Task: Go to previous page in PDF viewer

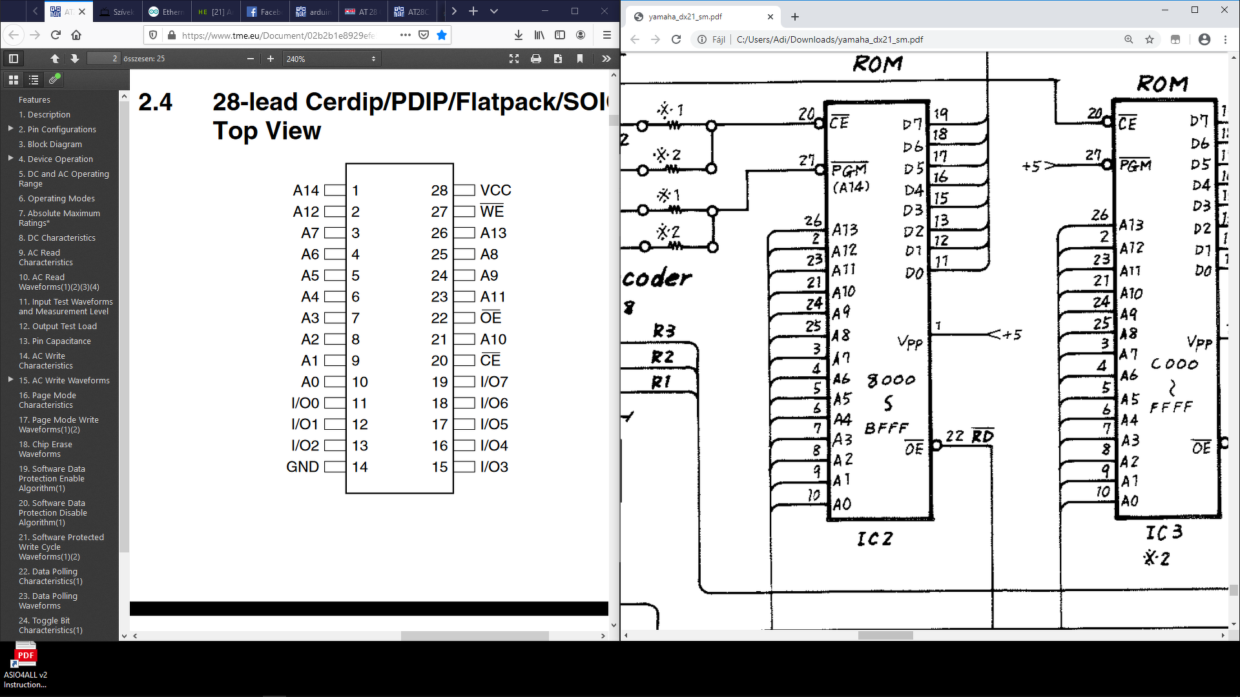Action: coord(55,59)
